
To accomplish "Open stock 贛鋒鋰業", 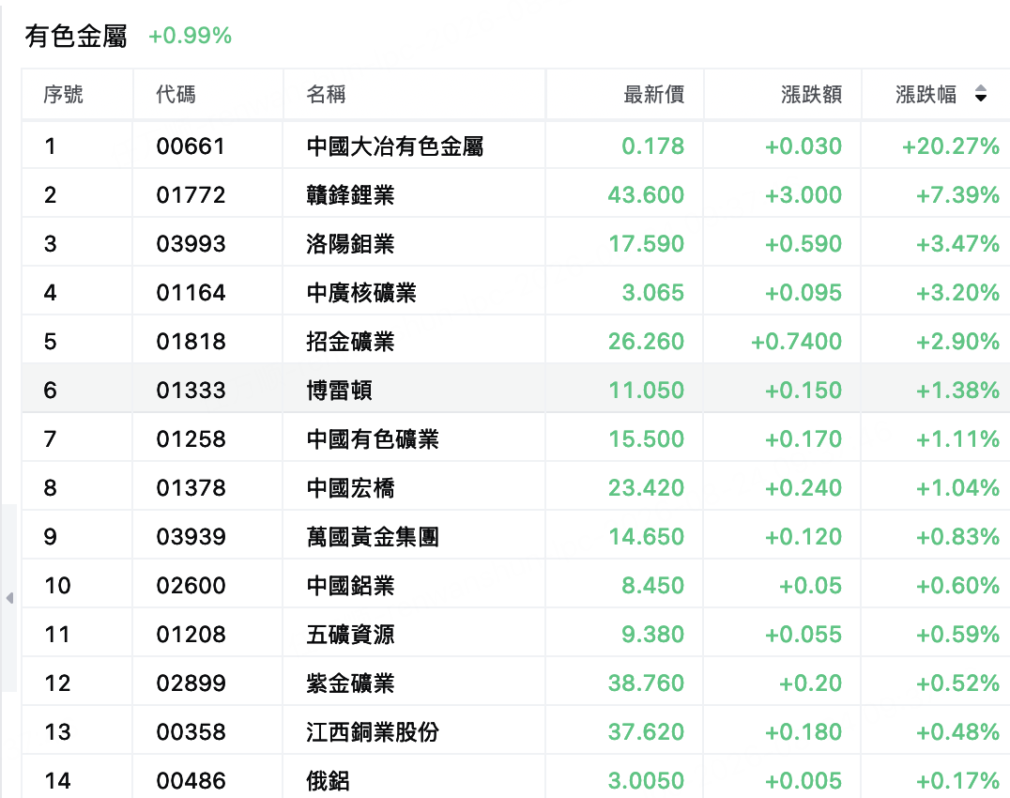I will tap(350, 195).
